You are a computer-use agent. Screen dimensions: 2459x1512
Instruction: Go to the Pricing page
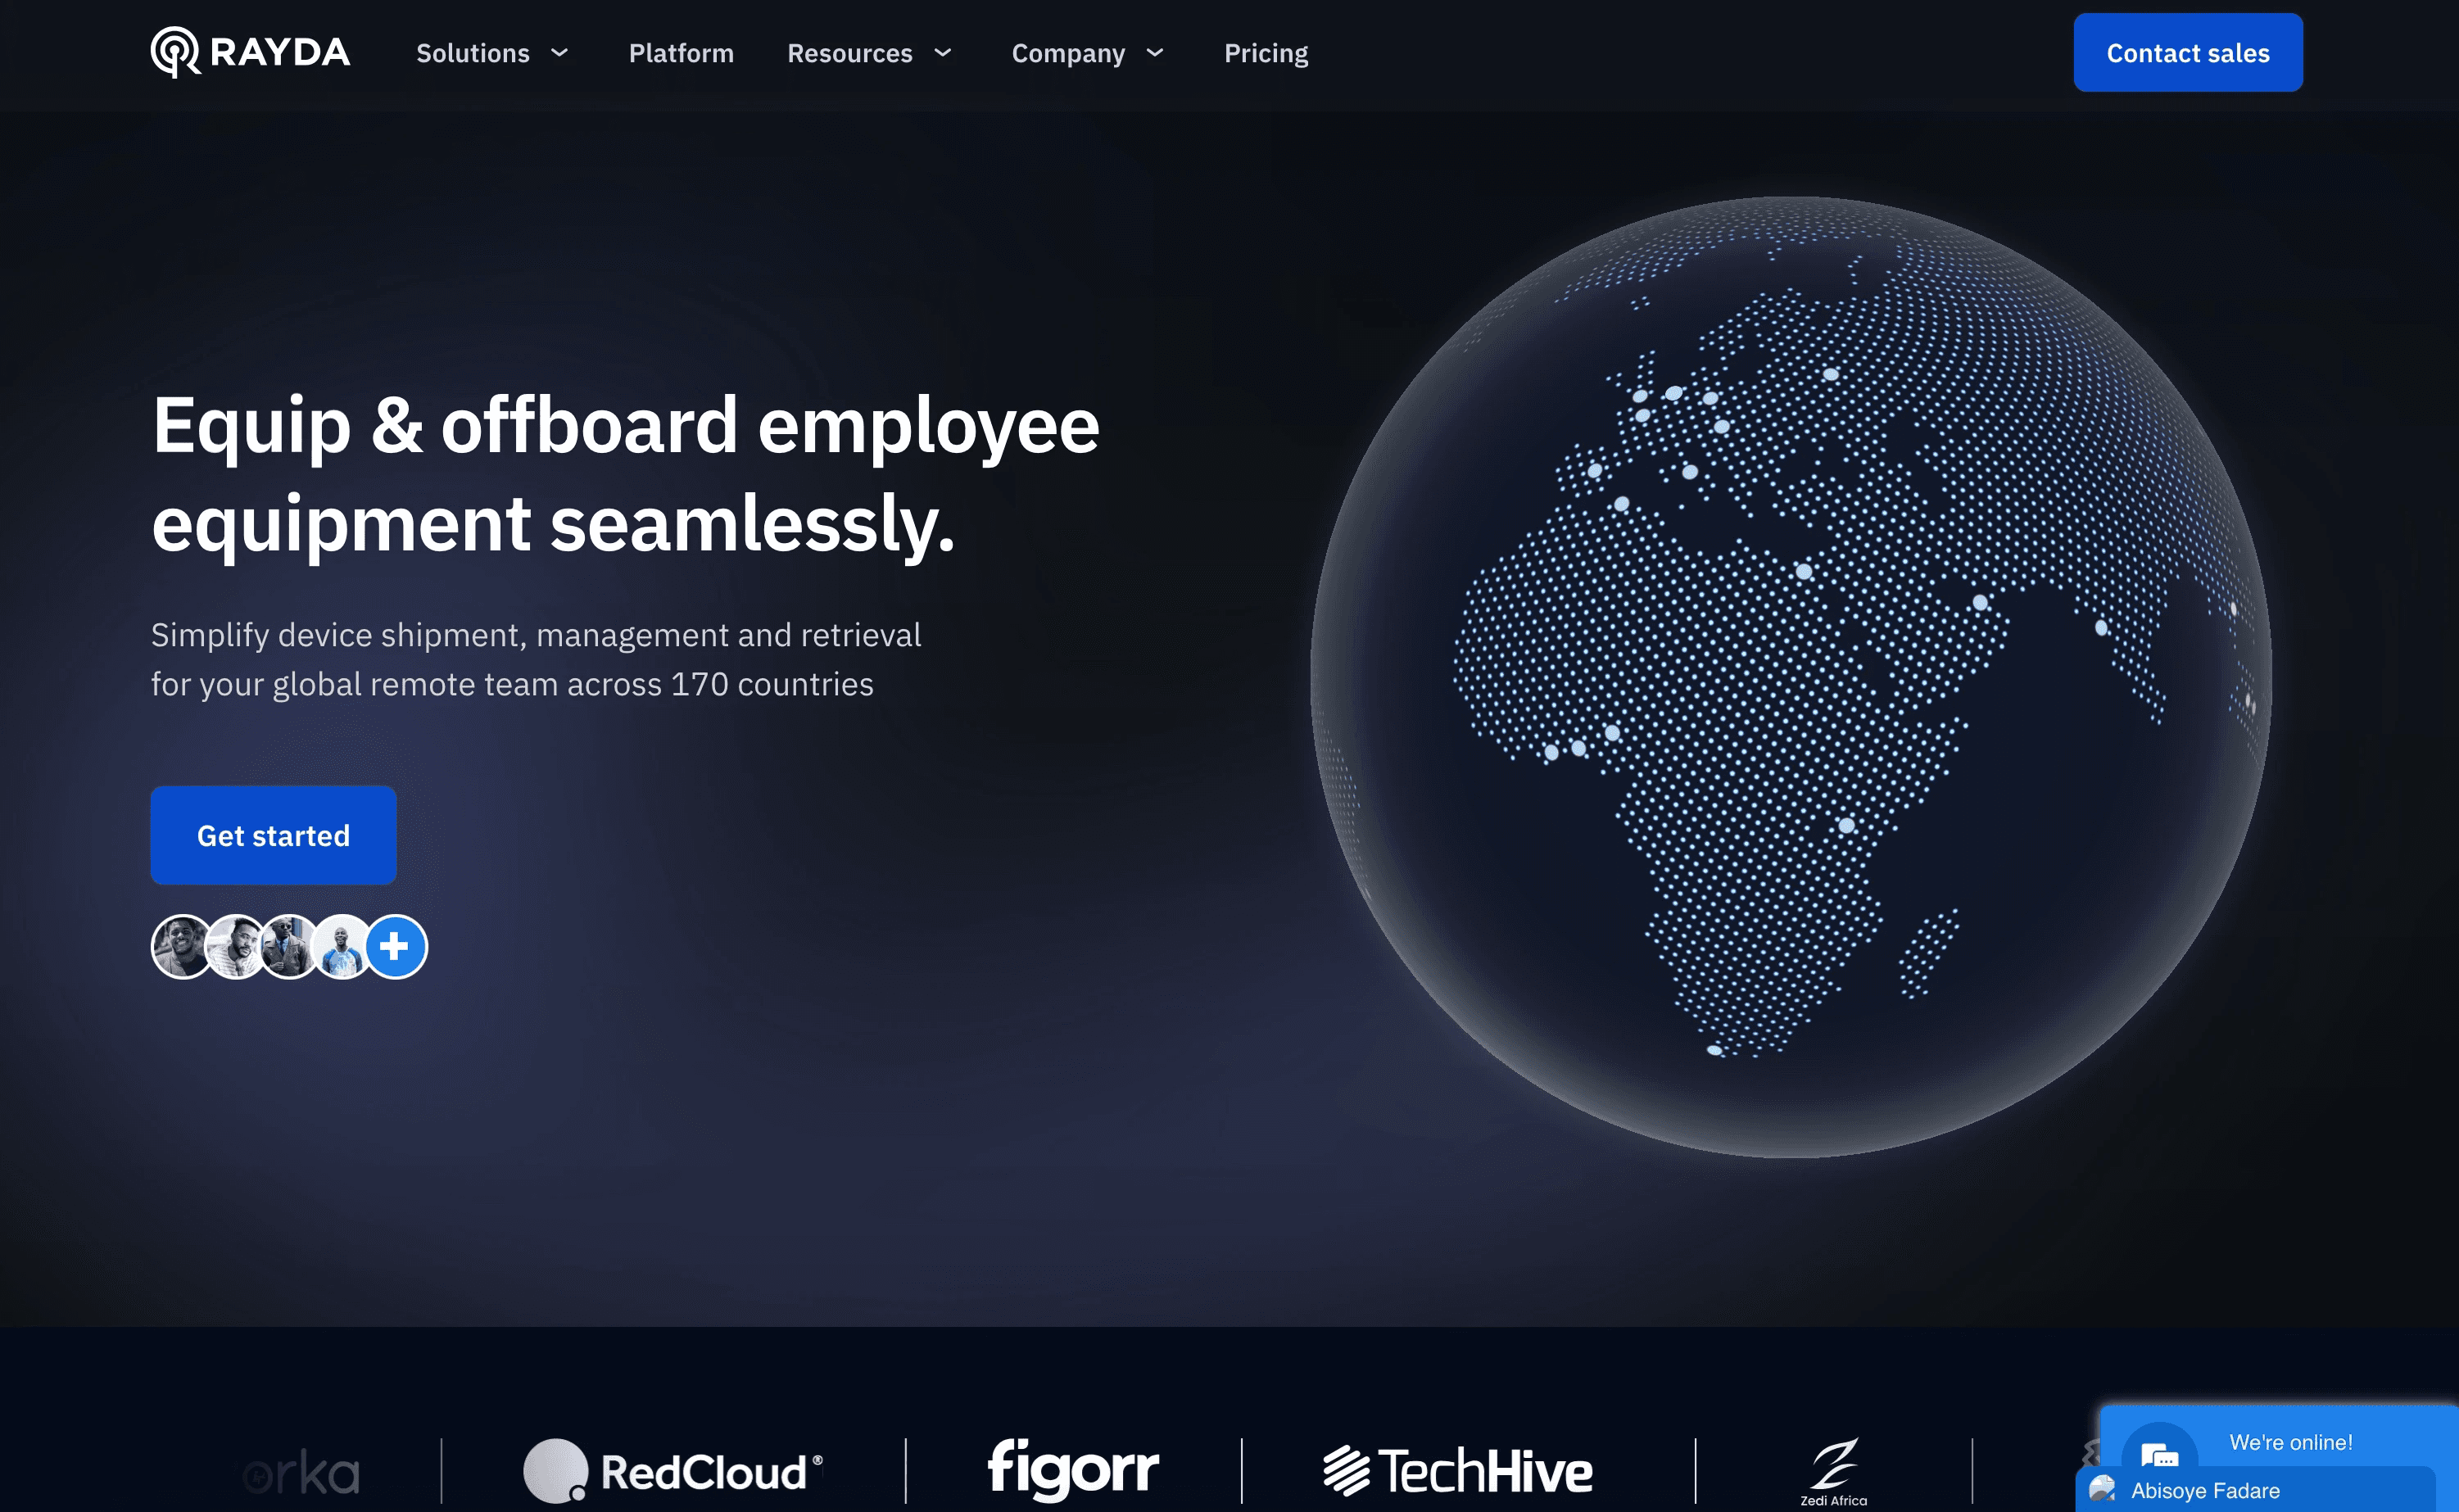tap(1265, 53)
